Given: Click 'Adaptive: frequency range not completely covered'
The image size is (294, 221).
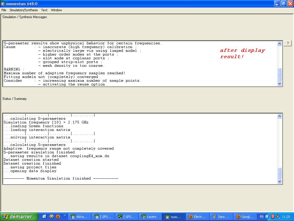Looking at the screenshot, I should (59, 148).
